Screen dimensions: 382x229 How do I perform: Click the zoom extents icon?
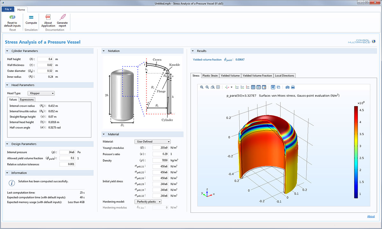[x=218, y=87]
